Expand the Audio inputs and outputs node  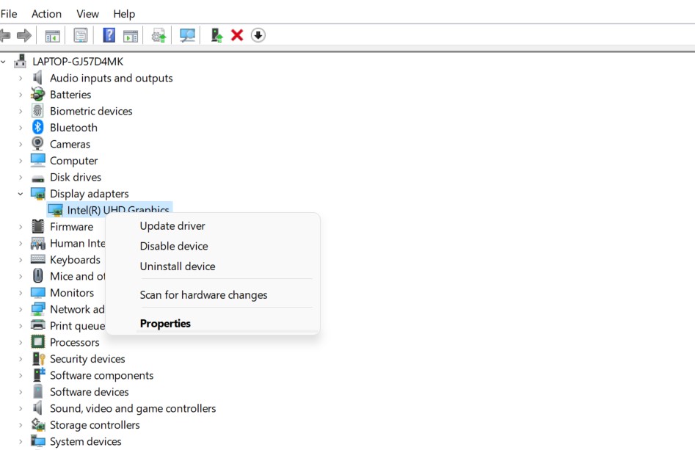pos(21,79)
